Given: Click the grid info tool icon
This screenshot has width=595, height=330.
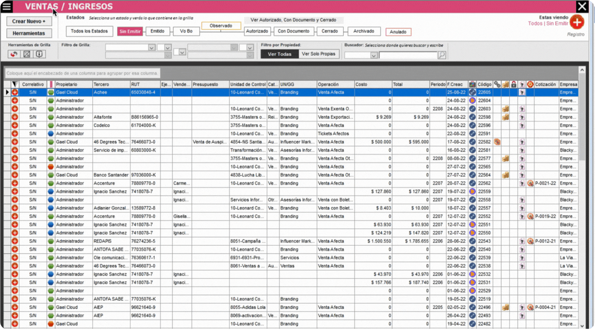Looking at the screenshot, I should coord(39,54).
